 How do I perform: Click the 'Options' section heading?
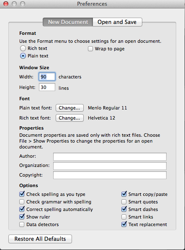point(28,185)
